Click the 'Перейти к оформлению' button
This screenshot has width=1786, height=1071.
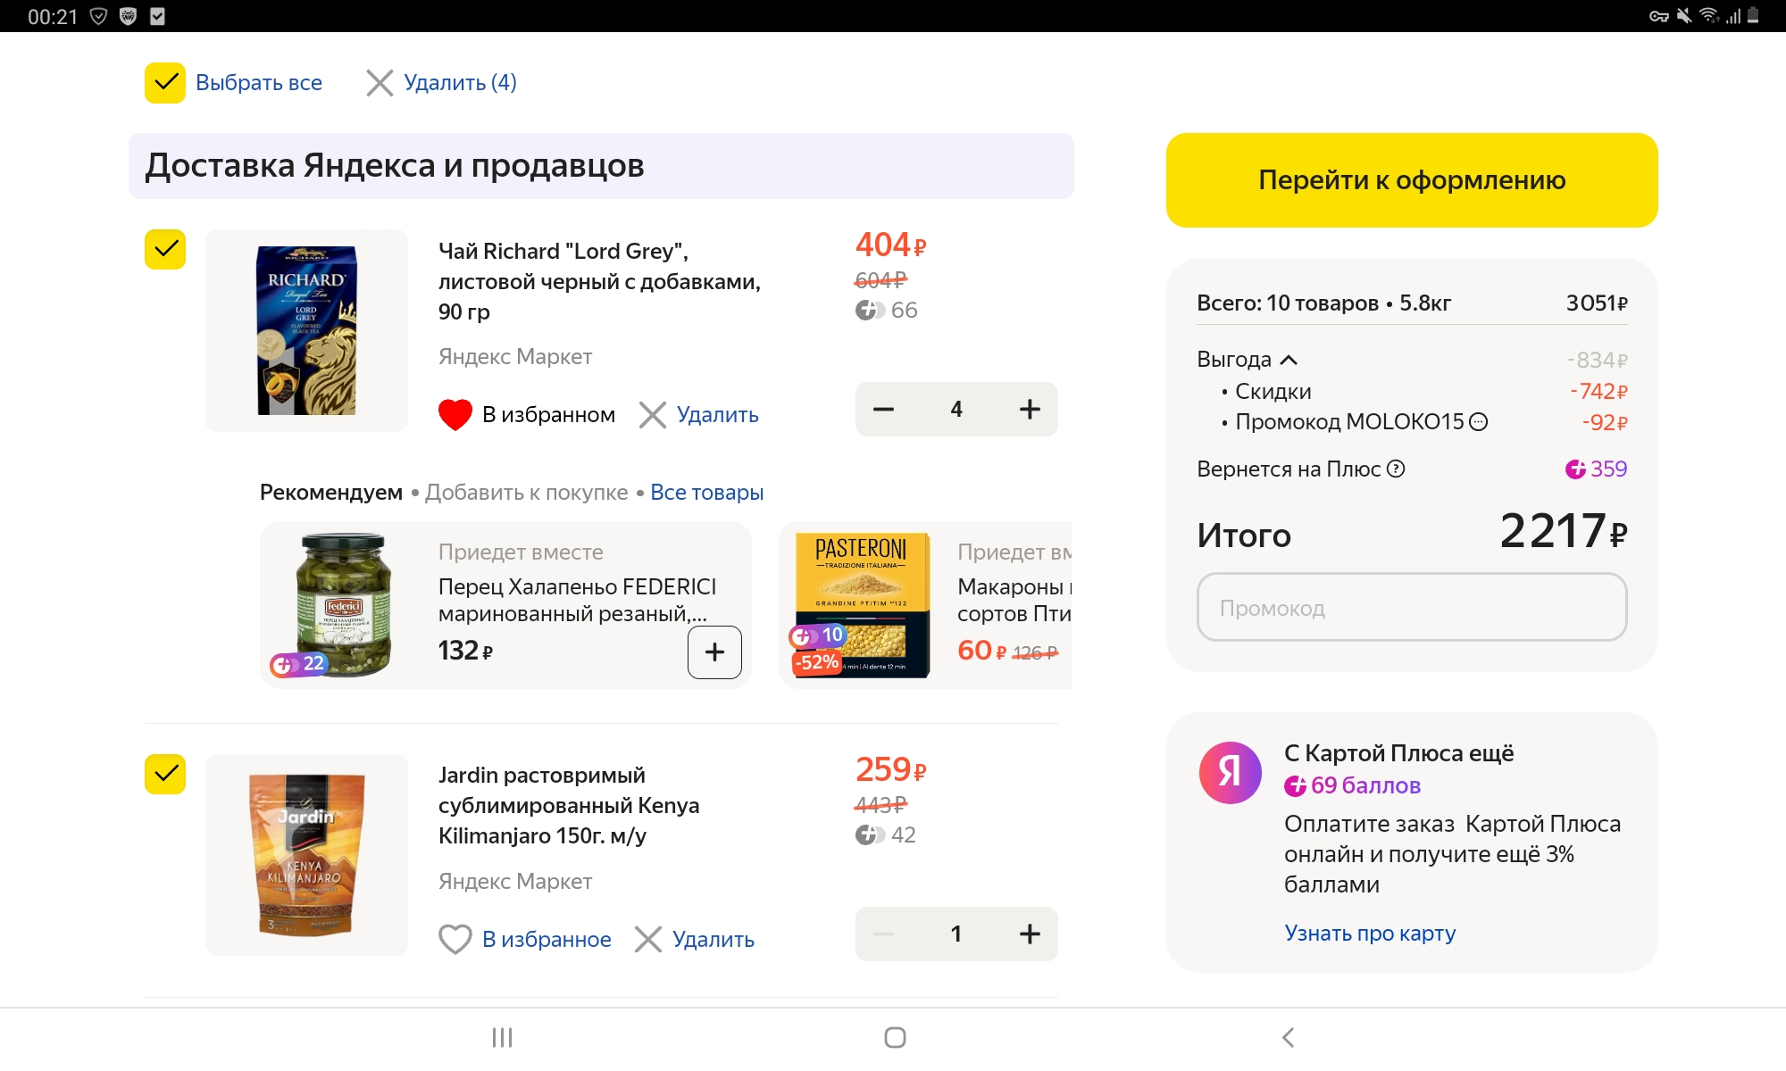(x=1412, y=180)
